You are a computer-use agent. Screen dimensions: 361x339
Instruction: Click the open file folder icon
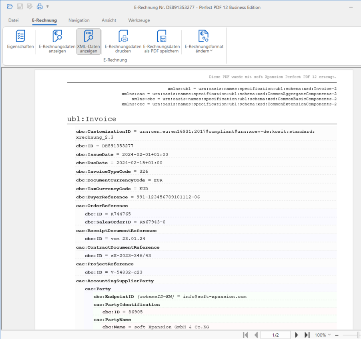10,6
